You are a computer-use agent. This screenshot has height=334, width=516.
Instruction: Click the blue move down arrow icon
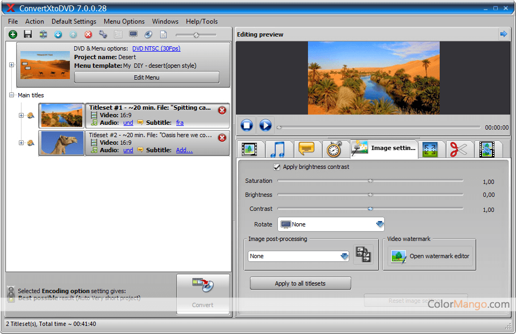point(58,34)
